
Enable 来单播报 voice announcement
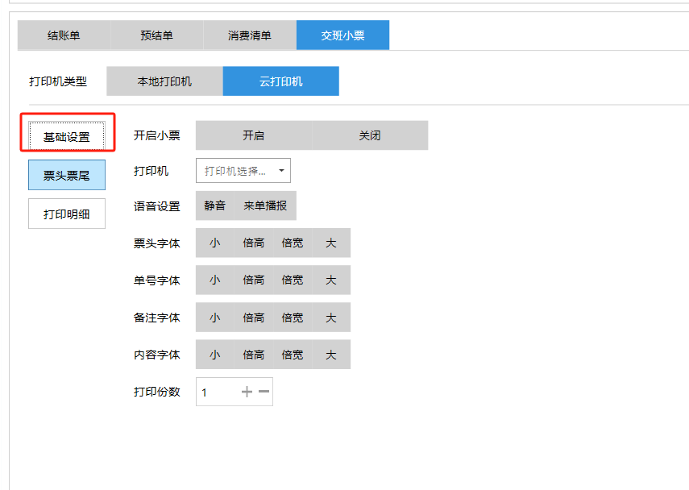coord(265,206)
